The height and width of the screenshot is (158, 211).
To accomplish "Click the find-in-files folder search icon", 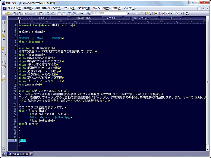I will point(149,14).
